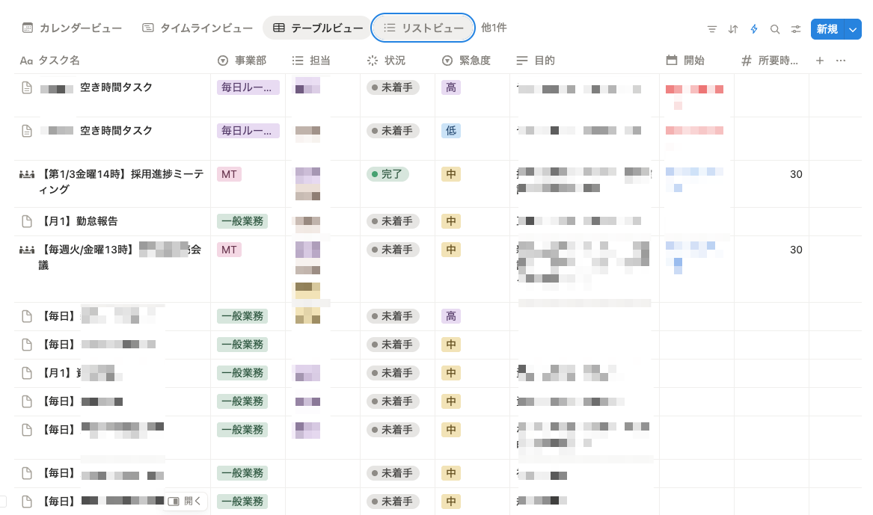This screenshot has height=515, width=873.
Task: Show the 他1件 hidden views
Action: (494, 28)
